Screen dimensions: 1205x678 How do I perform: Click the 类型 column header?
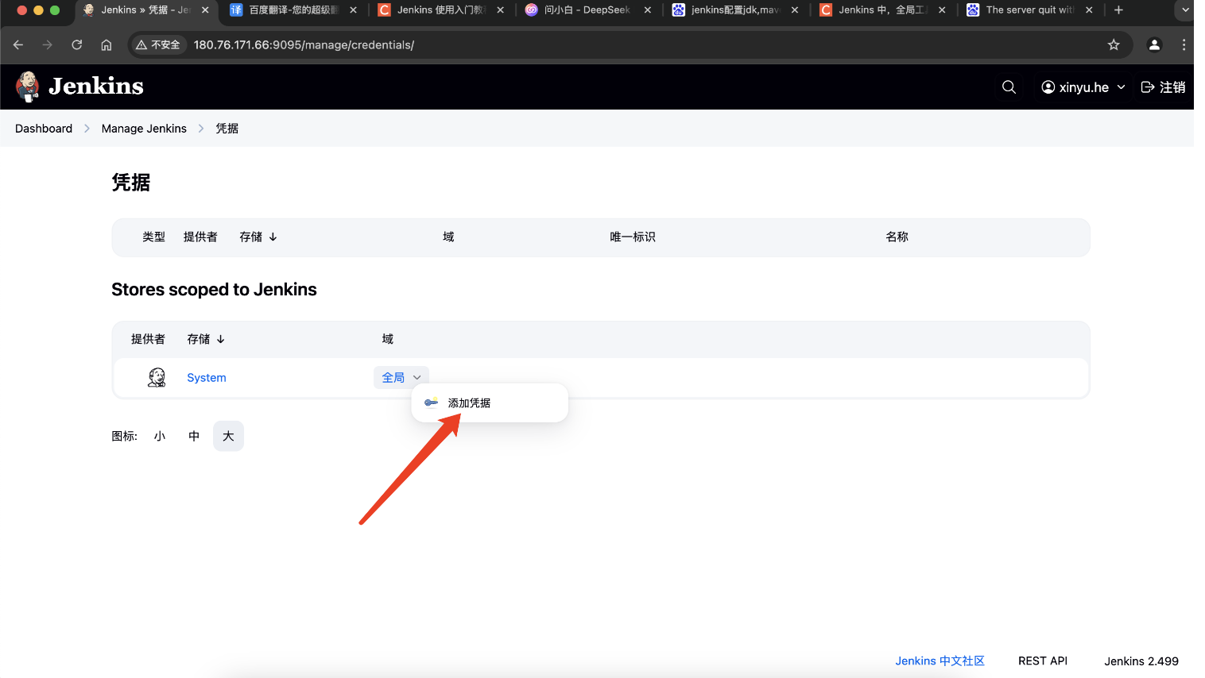[154, 237]
